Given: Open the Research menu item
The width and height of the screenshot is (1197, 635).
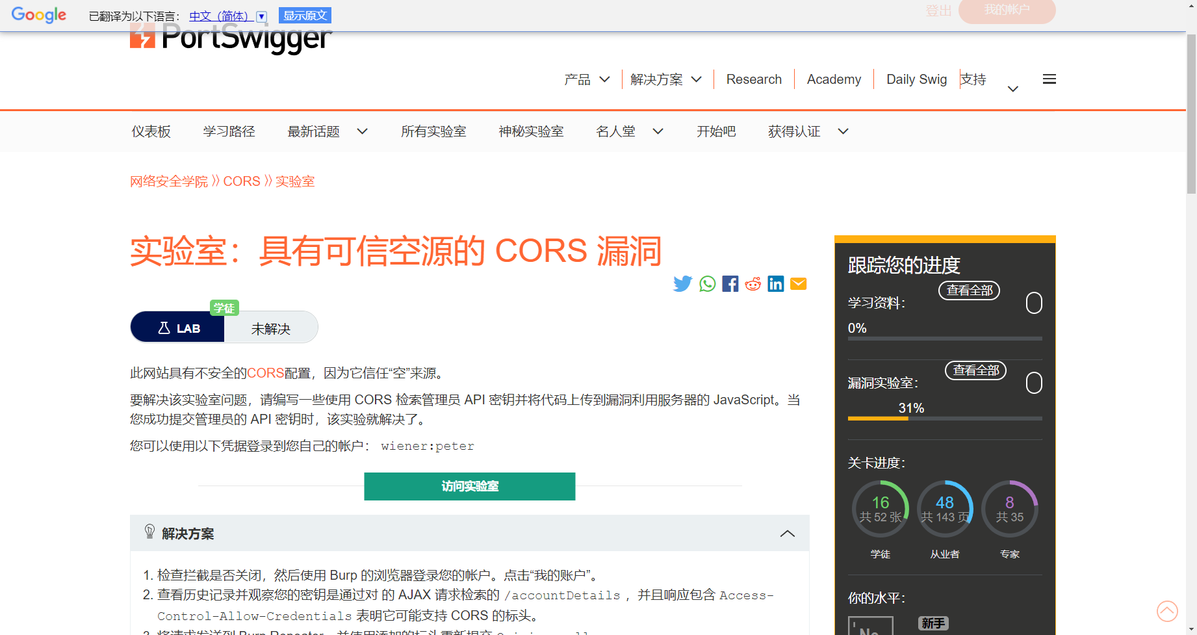Looking at the screenshot, I should [x=754, y=79].
